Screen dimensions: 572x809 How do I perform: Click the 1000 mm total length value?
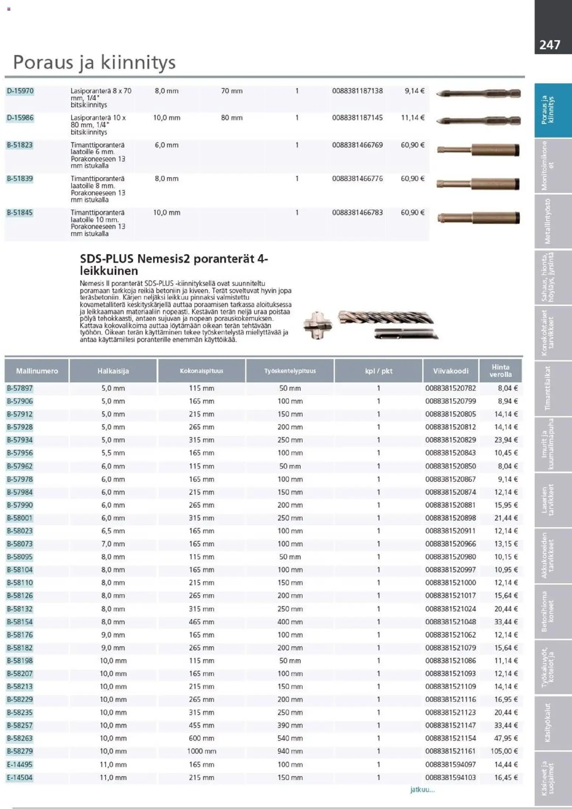(x=201, y=751)
